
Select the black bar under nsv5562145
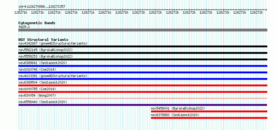coord(143,53)
